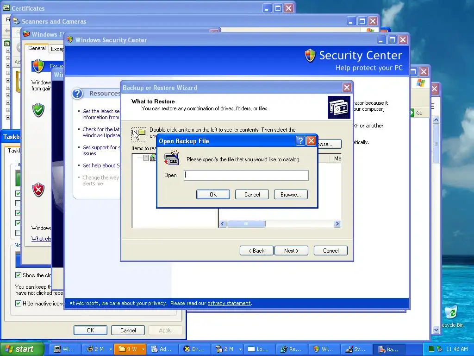
Task: Click the horizontal scrollbar thumb in the wizard
Action: click(x=246, y=224)
